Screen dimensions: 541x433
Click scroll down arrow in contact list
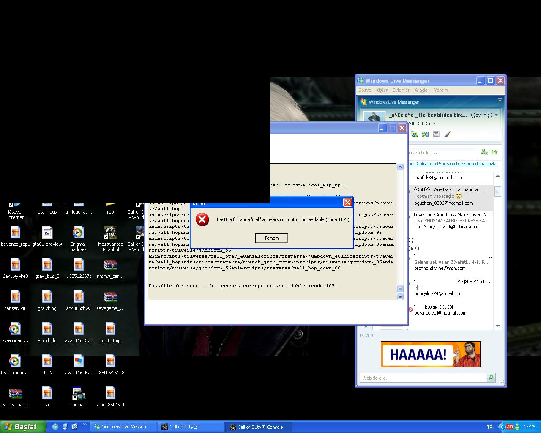(497, 326)
